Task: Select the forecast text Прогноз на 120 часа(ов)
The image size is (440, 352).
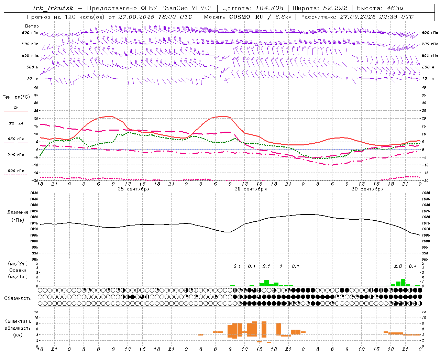Action: click(x=66, y=17)
